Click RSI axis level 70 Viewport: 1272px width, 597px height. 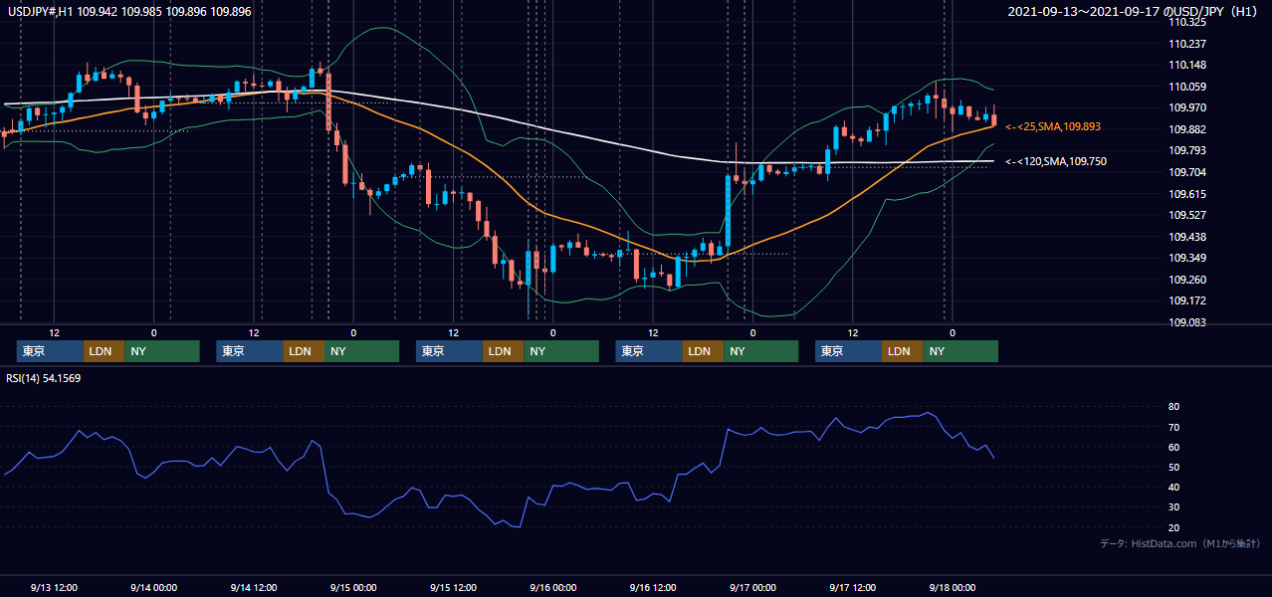[1174, 427]
